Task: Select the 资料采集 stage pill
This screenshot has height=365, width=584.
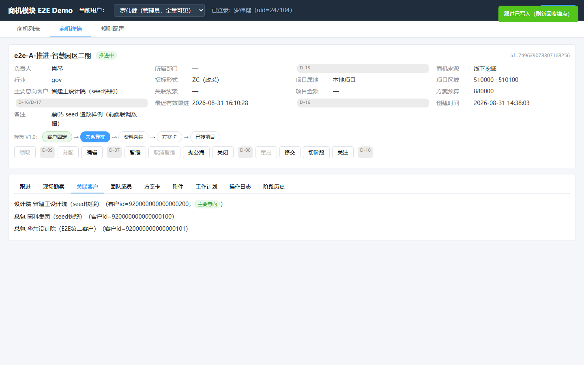Action: [x=133, y=137]
